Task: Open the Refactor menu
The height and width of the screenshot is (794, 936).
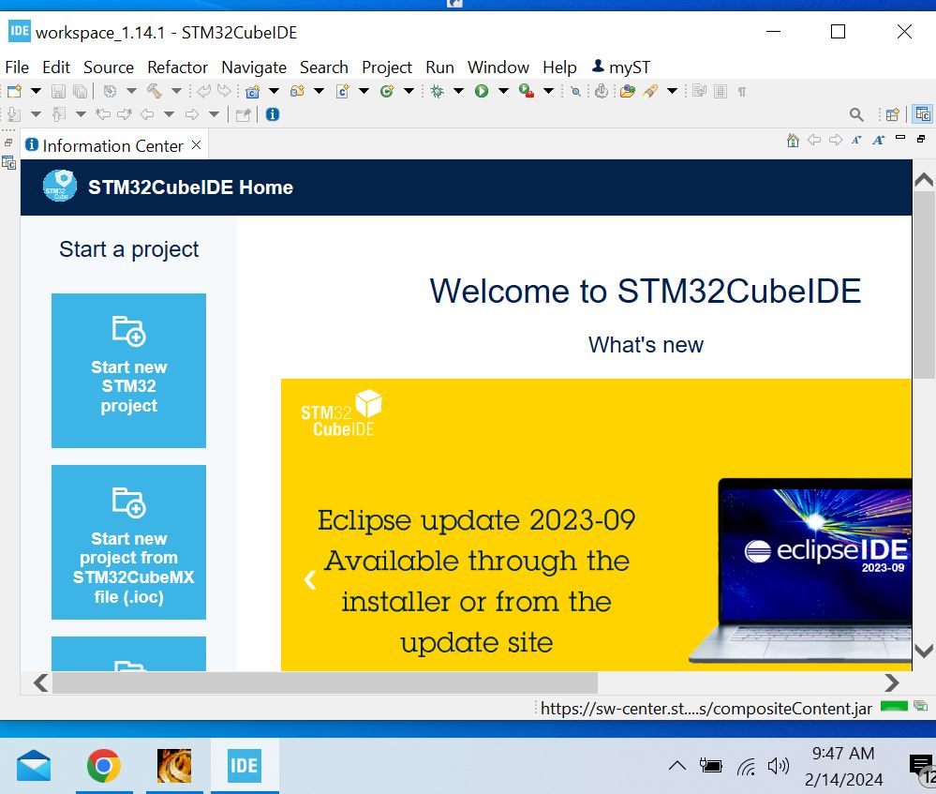Action: tap(177, 67)
